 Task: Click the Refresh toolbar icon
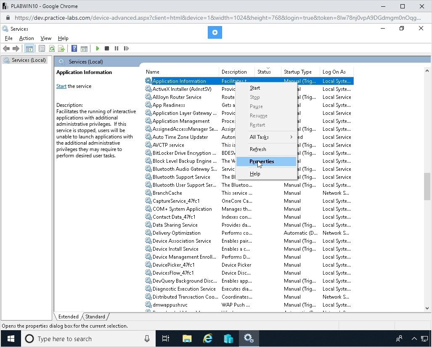52,48
